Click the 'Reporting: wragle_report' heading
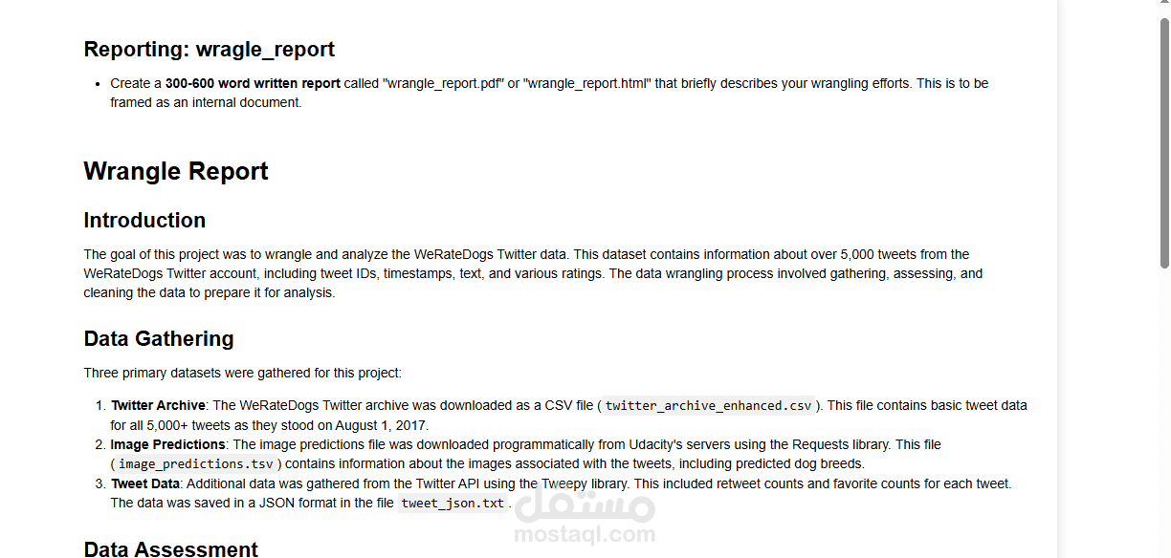Viewport: 1171px width, 558px height. coord(209,49)
